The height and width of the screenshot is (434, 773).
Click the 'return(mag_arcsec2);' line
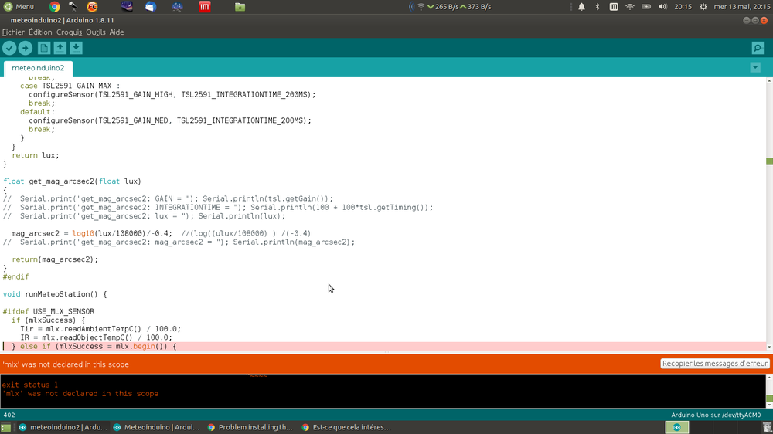pos(55,259)
